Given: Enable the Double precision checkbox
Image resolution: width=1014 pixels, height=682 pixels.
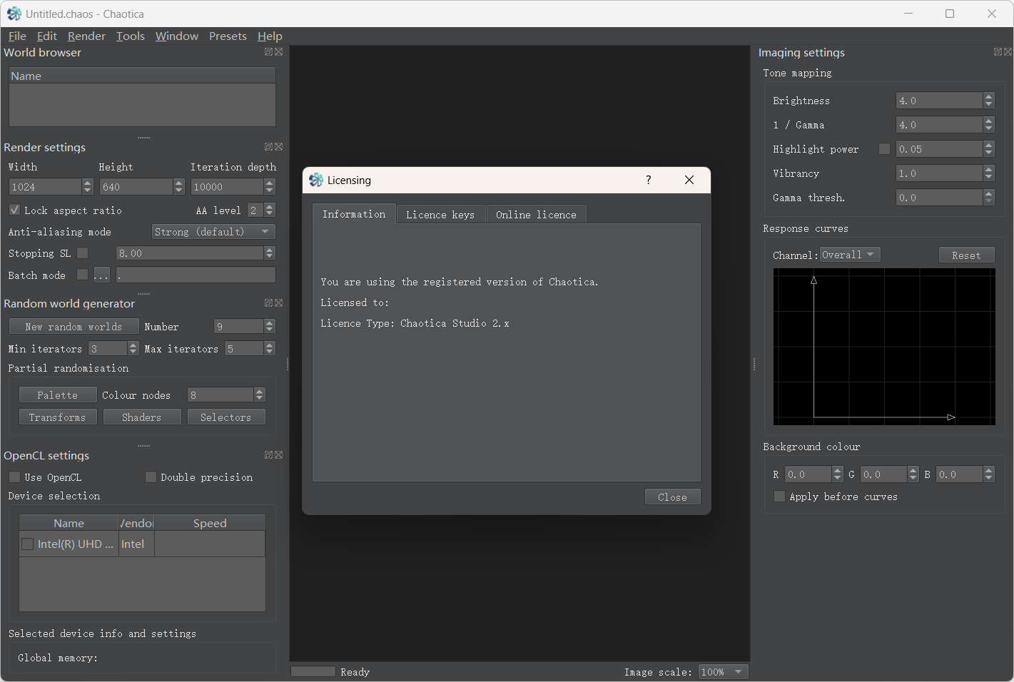Looking at the screenshot, I should 151,477.
